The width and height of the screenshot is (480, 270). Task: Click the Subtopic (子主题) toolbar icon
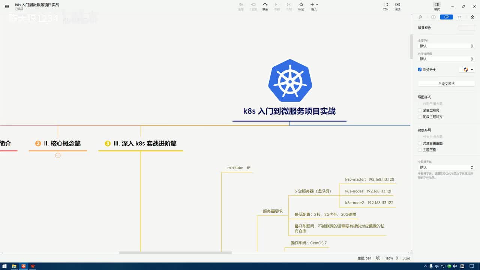pos(253,6)
